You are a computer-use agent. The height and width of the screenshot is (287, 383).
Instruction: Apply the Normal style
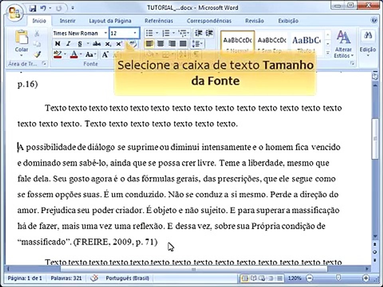point(237,43)
